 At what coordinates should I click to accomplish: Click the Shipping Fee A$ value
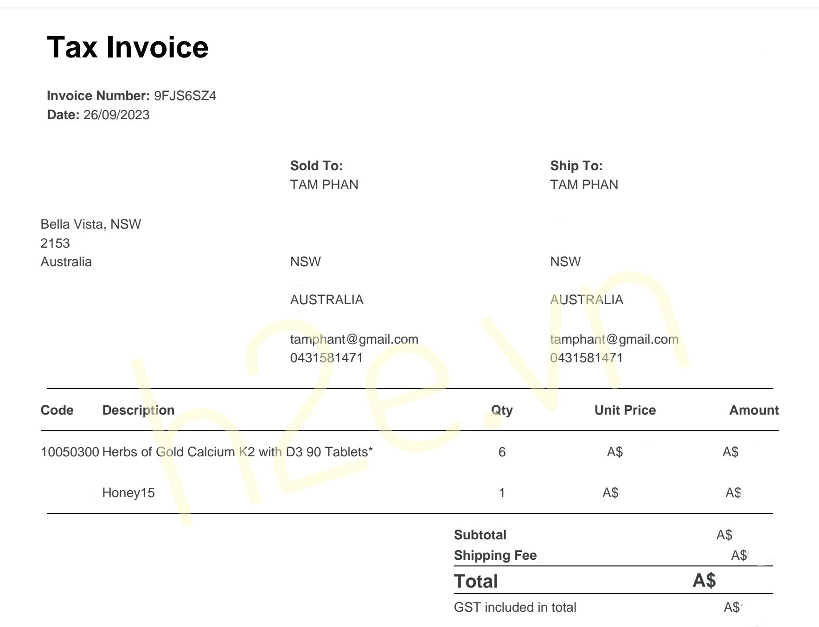[x=740, y=556]
